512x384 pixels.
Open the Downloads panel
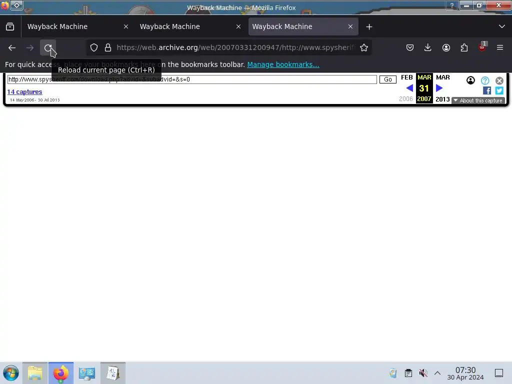pyautogui.click(x=428, y=47)
